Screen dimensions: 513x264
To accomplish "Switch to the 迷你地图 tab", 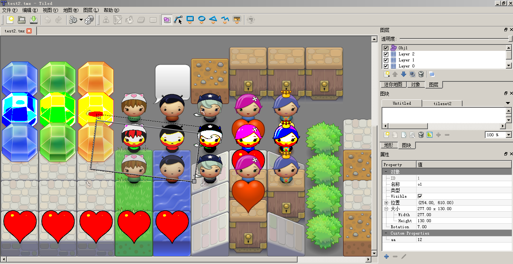I will click(x=393, y=85).
